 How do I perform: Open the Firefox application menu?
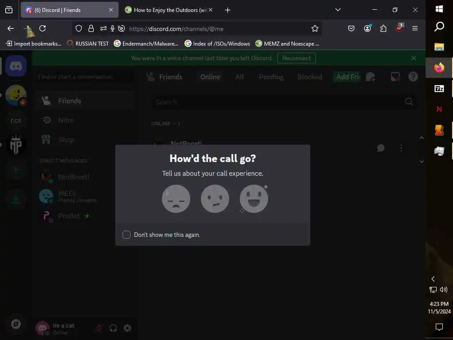coord(415,28)
